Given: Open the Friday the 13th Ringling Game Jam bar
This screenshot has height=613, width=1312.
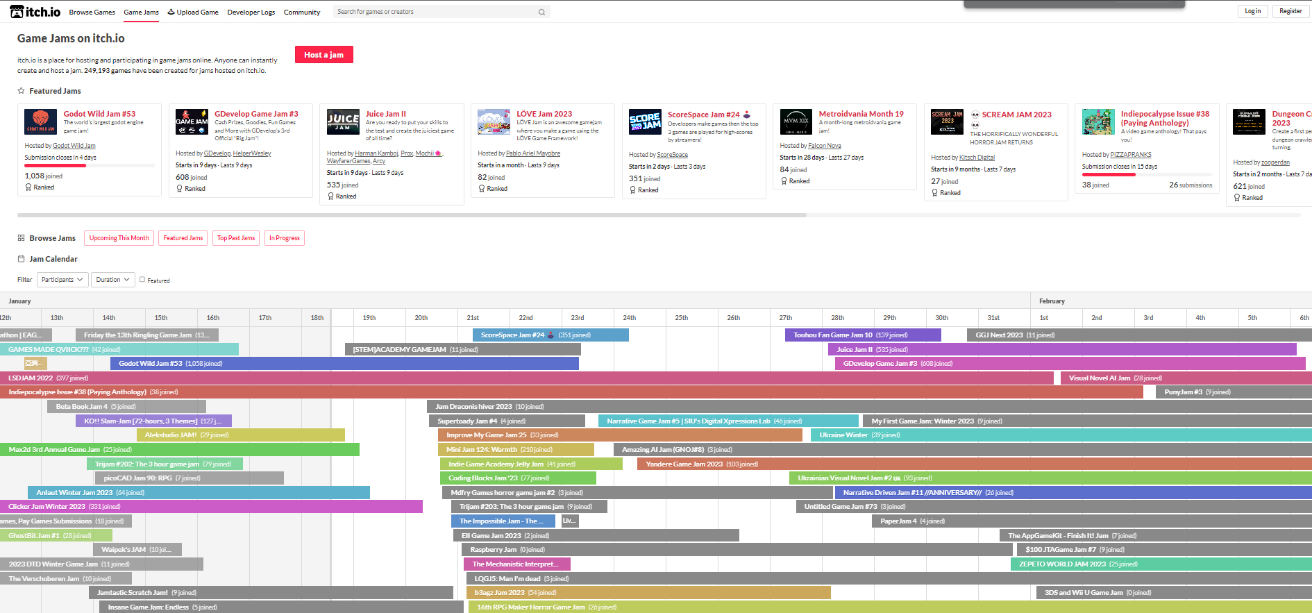Looking at the screenshot, I should click(x=147, y=335).
